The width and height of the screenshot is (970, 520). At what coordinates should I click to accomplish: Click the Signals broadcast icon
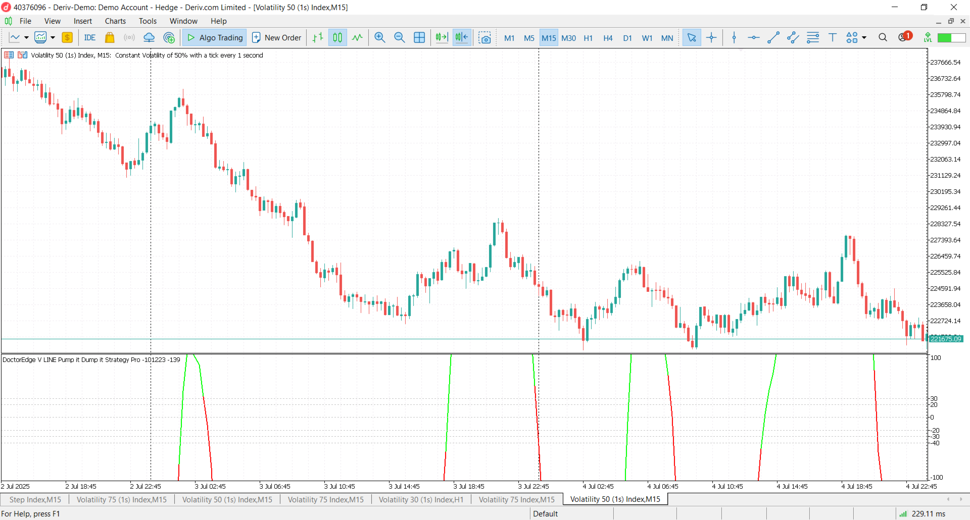tap(129, 38)
